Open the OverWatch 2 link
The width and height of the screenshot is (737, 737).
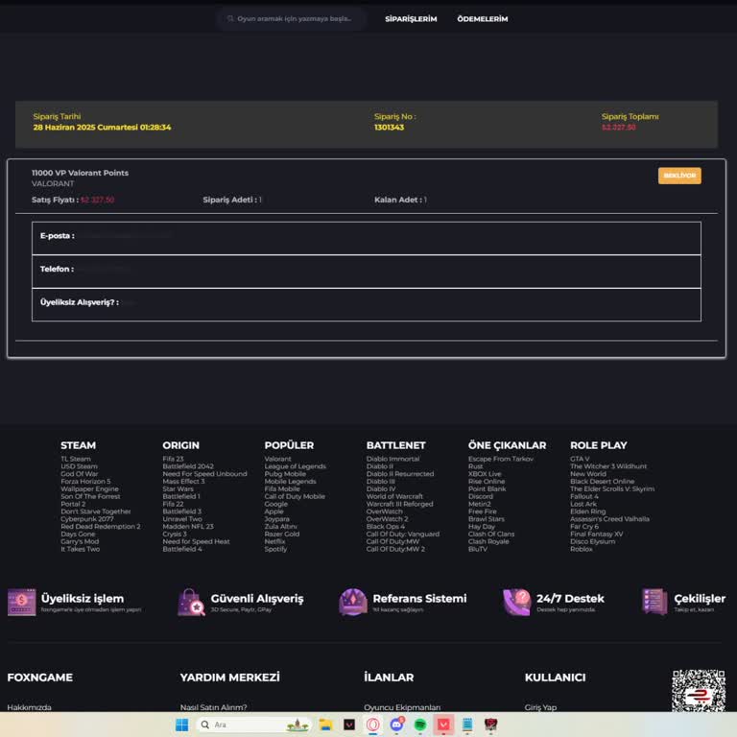click(x=387, y=519)
